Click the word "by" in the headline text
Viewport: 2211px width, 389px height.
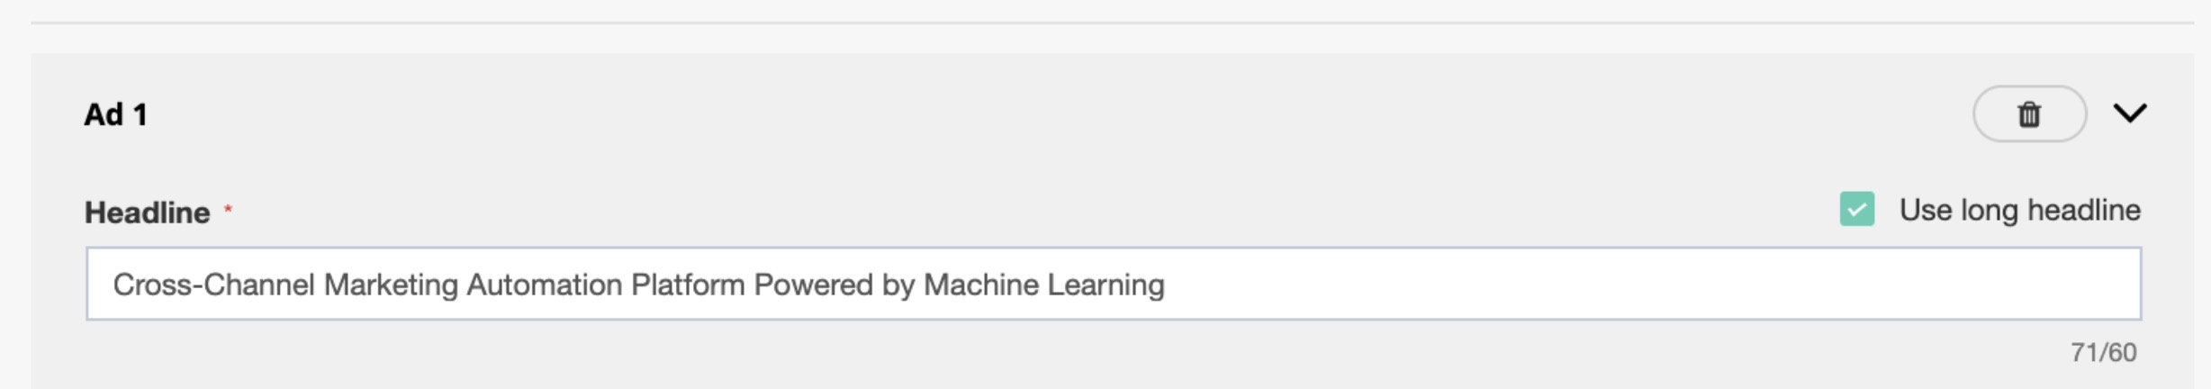click(898, 285)
